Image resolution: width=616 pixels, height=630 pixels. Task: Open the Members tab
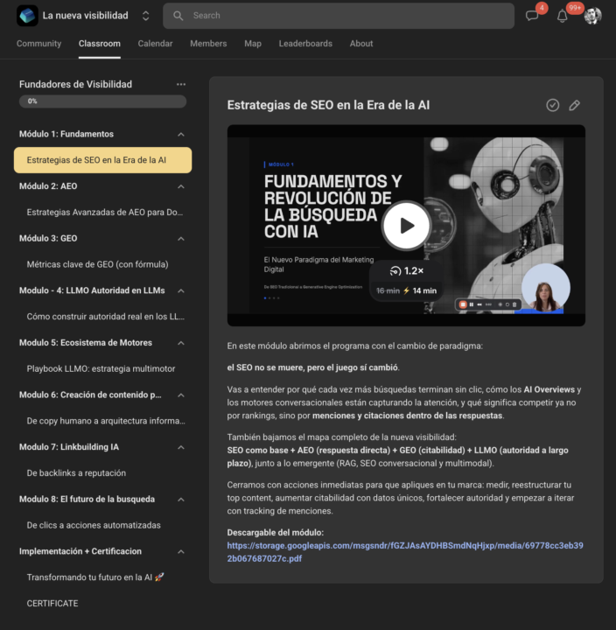pos(208,44)
